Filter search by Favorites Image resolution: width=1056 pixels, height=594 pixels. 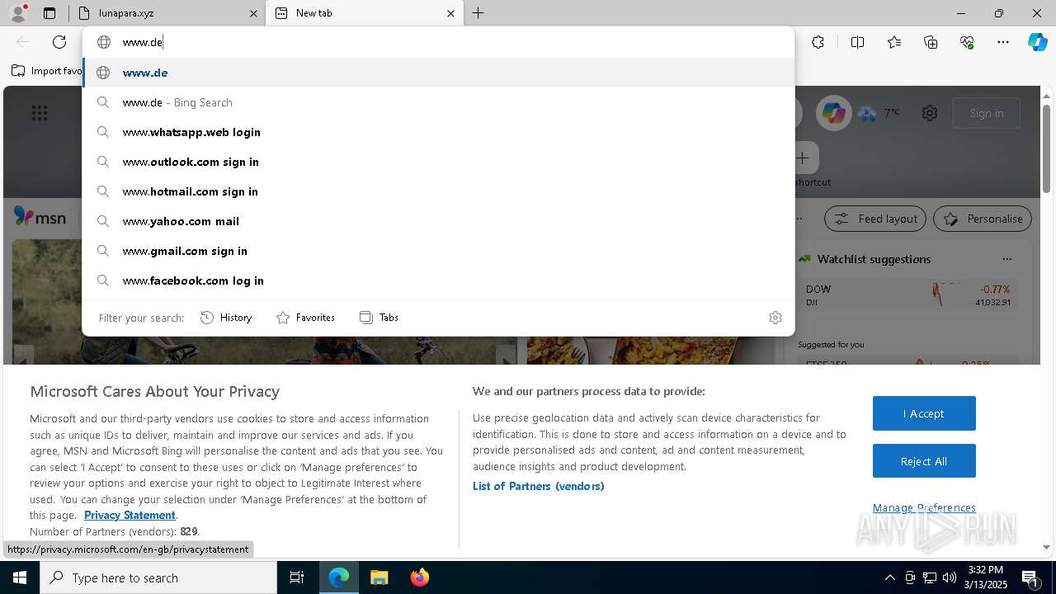pos(305,318)
